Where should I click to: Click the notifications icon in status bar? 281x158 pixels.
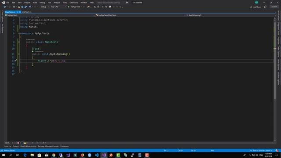pos(277,151)
